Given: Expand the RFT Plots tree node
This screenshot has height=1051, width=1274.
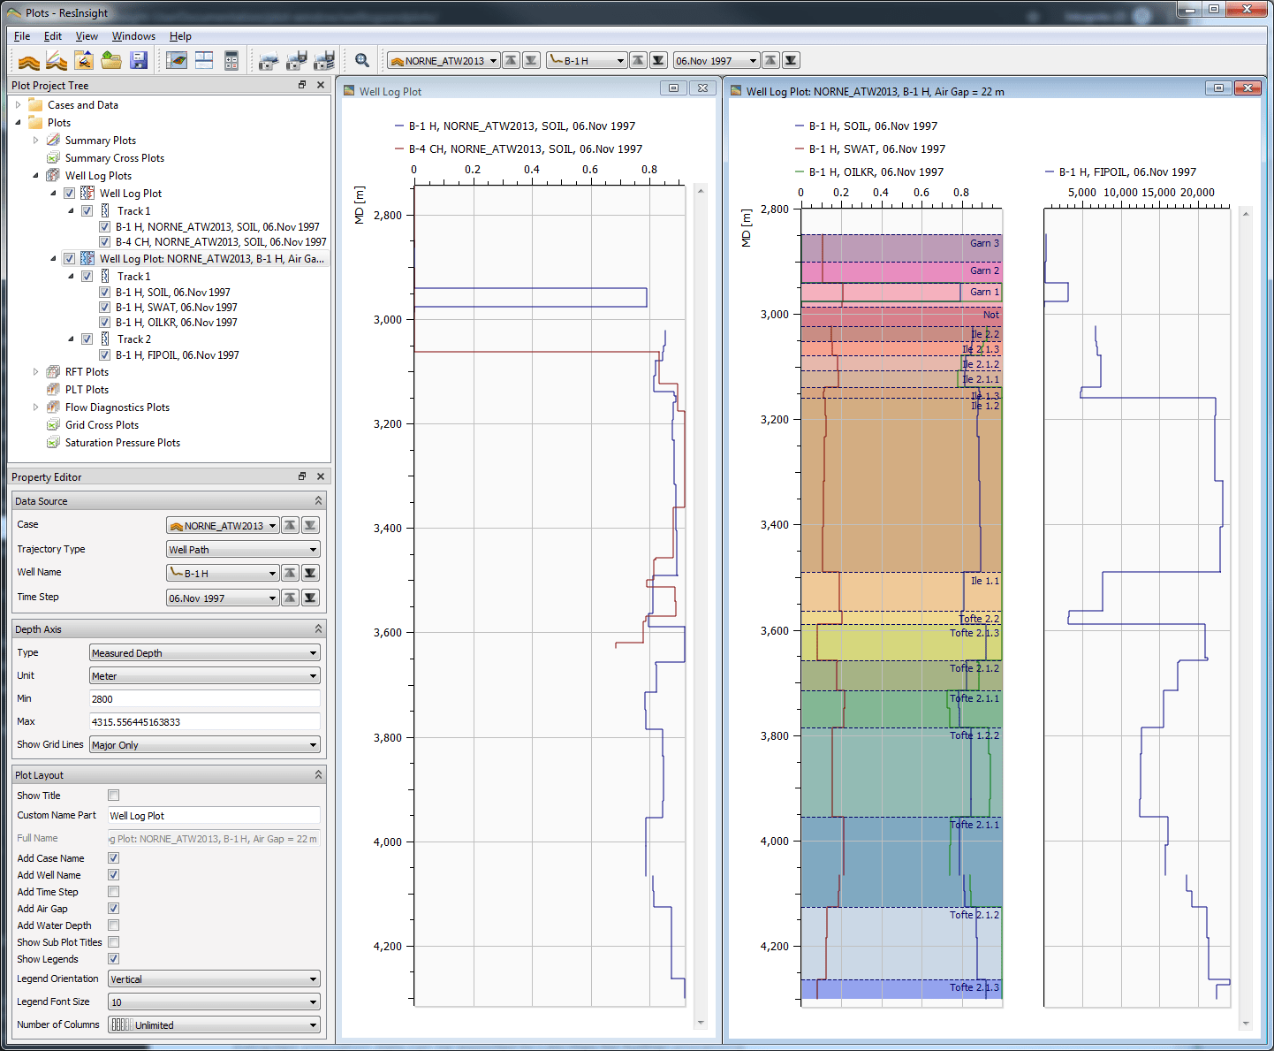Looking at the screenshot, I should [x=35, y=371].
